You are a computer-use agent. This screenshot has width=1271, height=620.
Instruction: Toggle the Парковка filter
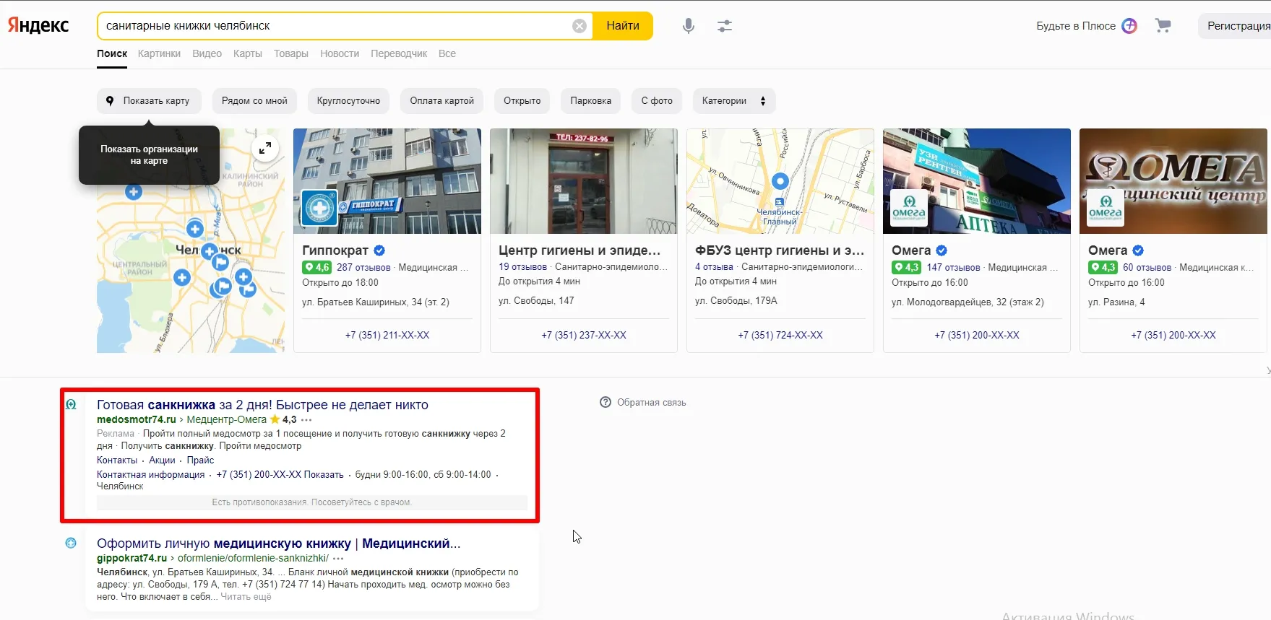(x=590, y=101)
